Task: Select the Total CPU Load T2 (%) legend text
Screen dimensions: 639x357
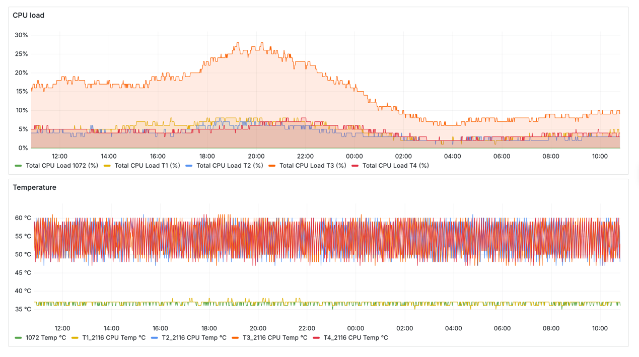Action: point(229,166)
